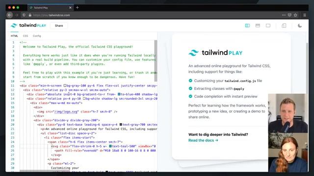This screenshot has height=176, width=314.
Task: Click the bottom webcam video thumbnail
Action: (288, 152)
